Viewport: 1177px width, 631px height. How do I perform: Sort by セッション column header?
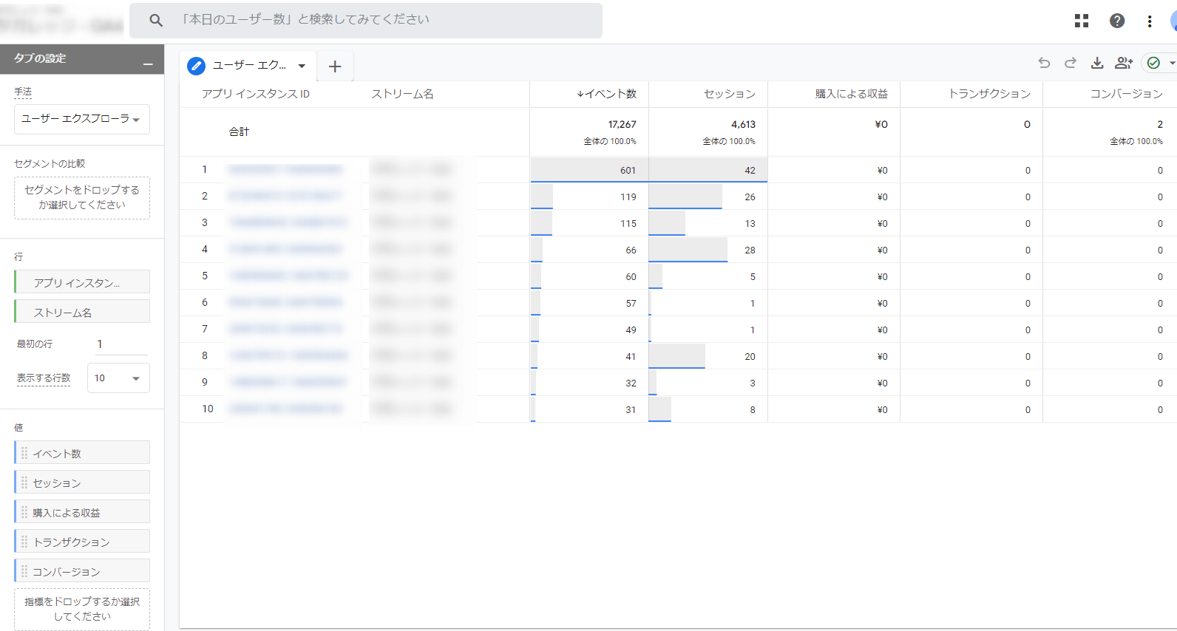[x=729, y=94]
